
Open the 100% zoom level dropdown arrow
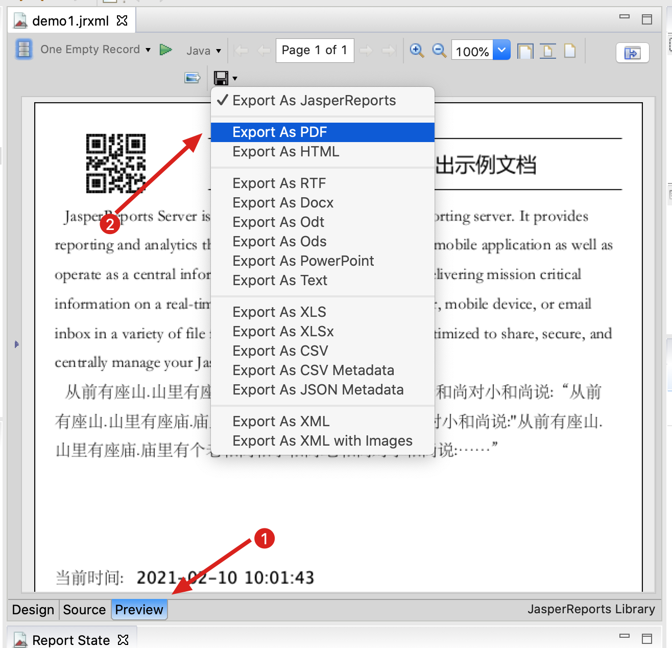click(x=501, y=50)
